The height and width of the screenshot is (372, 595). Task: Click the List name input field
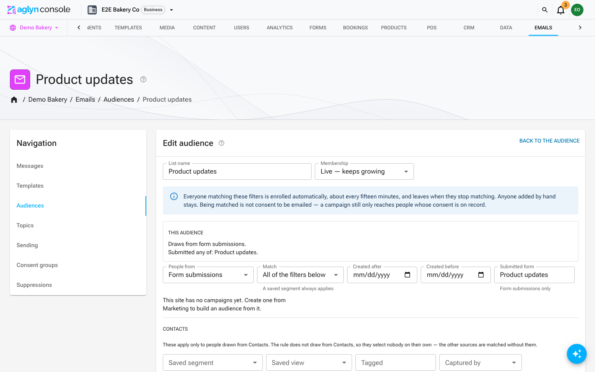(237, 172)
